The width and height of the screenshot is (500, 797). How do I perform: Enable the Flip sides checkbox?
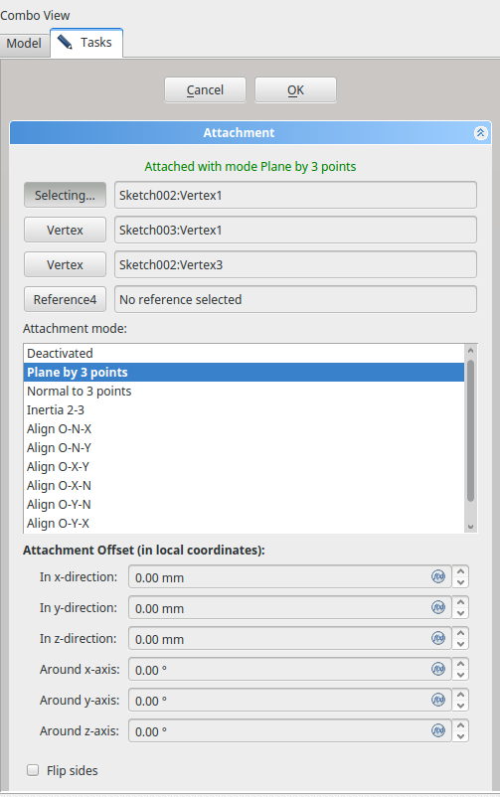tap(33, 770)
